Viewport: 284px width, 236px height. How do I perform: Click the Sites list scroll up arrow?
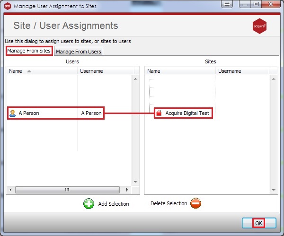(274, 79)
